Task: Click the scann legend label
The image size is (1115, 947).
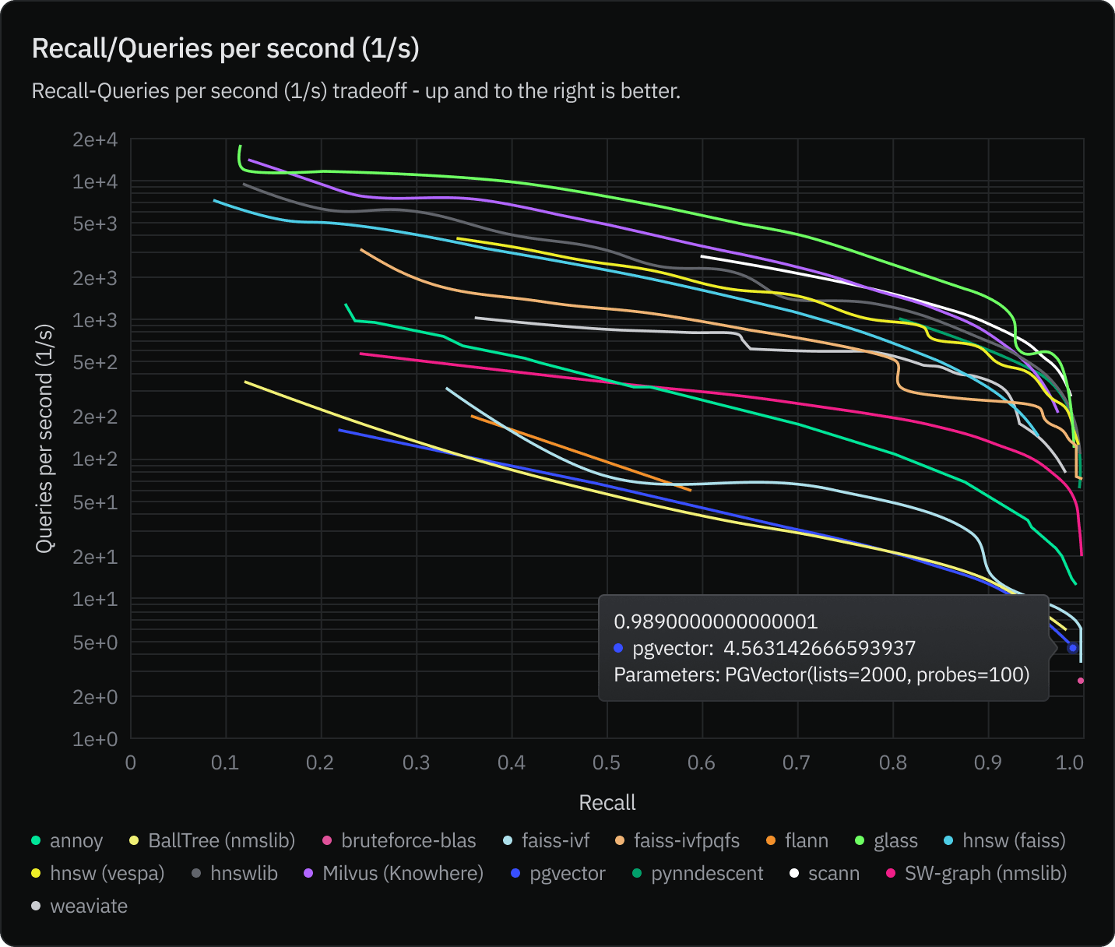Action: tap(834, 874)
